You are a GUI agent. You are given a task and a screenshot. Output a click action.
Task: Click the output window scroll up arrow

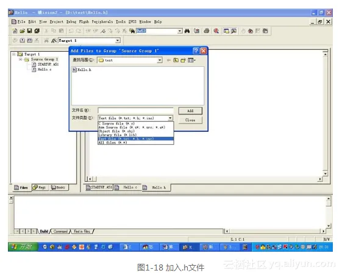[x=329, y=199]
